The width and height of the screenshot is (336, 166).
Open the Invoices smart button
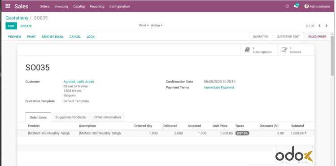(296, 50)
